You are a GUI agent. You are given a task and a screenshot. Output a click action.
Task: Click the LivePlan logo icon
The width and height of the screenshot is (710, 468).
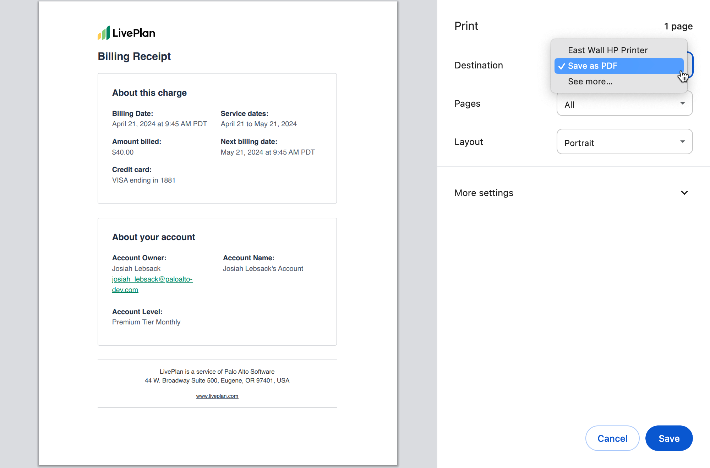pos(104,32)
